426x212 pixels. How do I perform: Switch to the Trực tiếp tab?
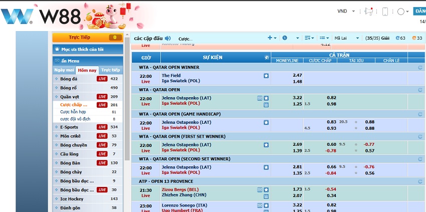coord(111,70)
